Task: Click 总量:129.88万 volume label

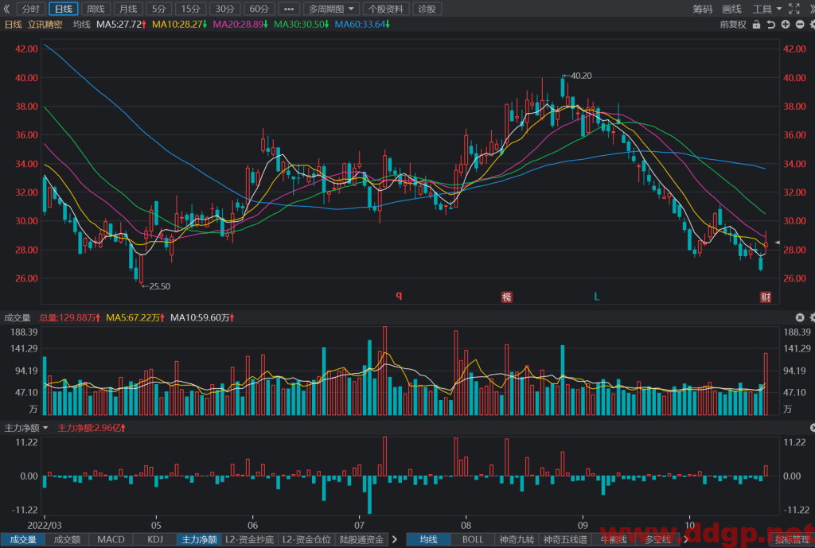Action: tap(70, 317)
